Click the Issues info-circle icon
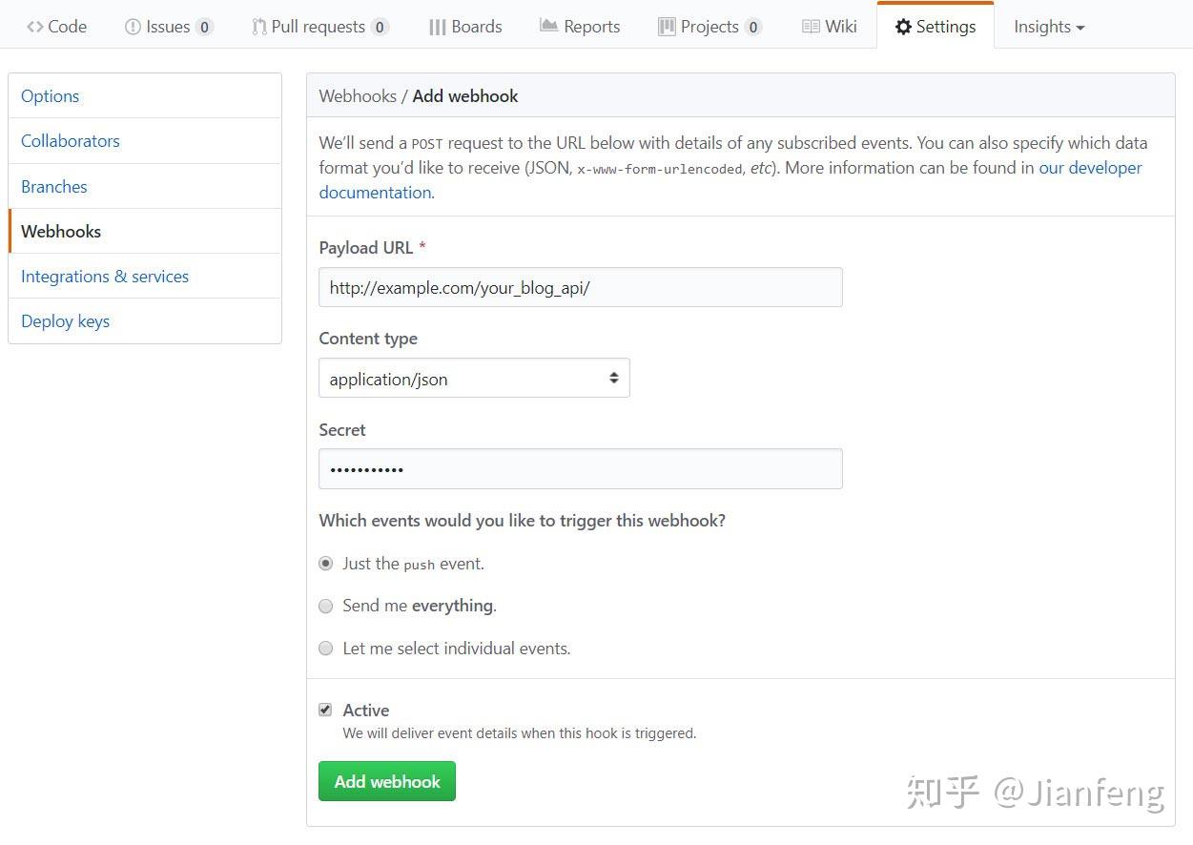1193x845 pixels. click(x=132, y=26)
